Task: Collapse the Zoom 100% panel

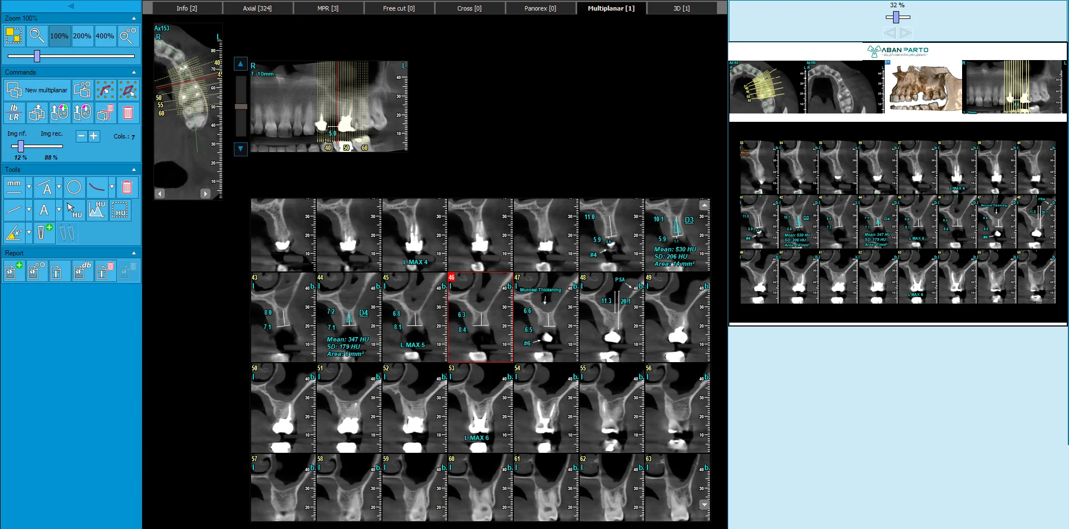Action: 134,18
